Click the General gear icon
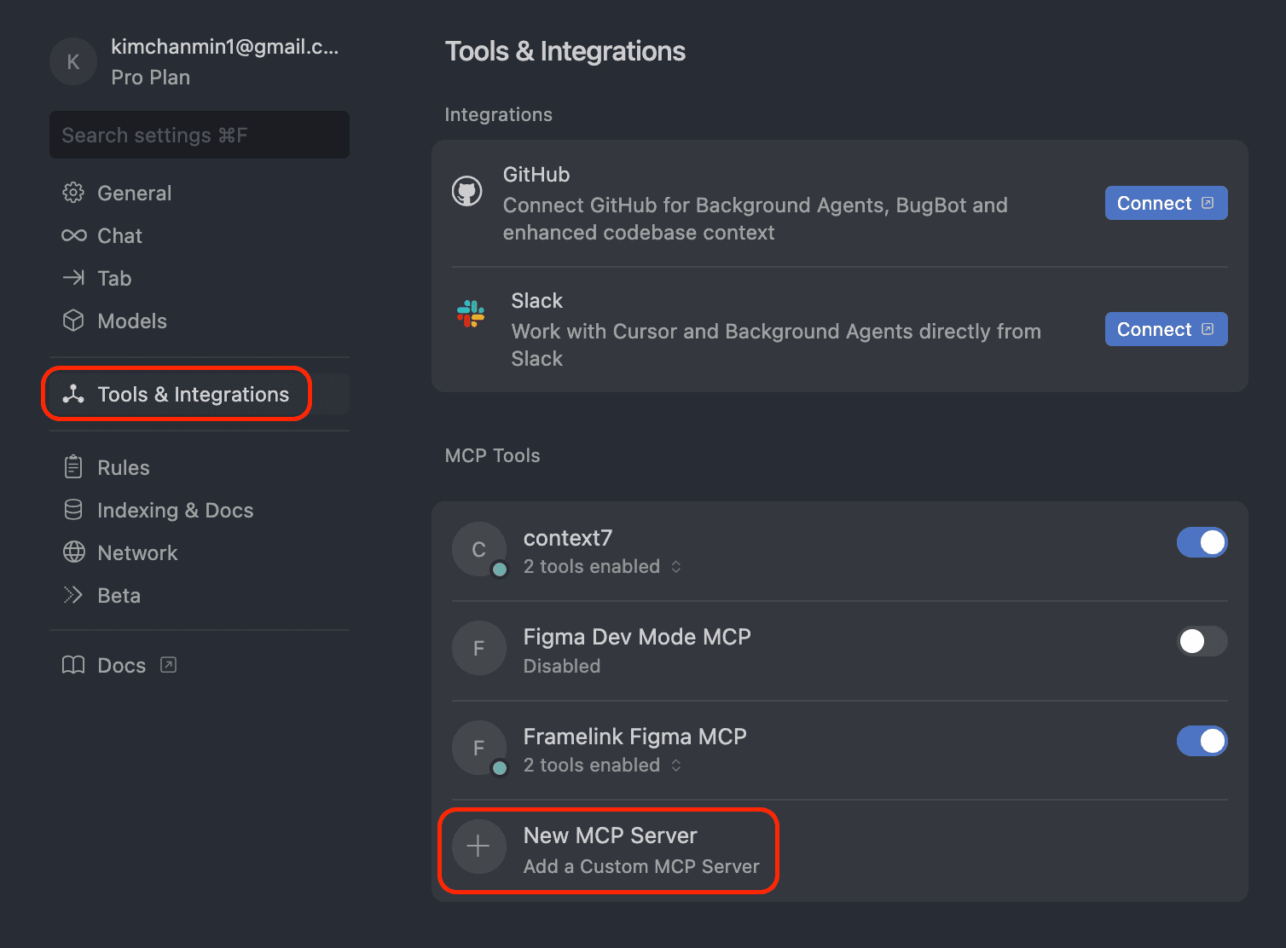The width and height of the screenshot is (1286, 948). [x=73, y=193]
